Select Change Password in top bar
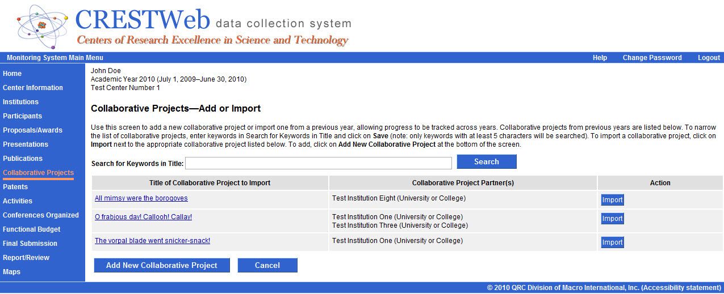This screenshot has height=294, width=724. click(652, 58)
